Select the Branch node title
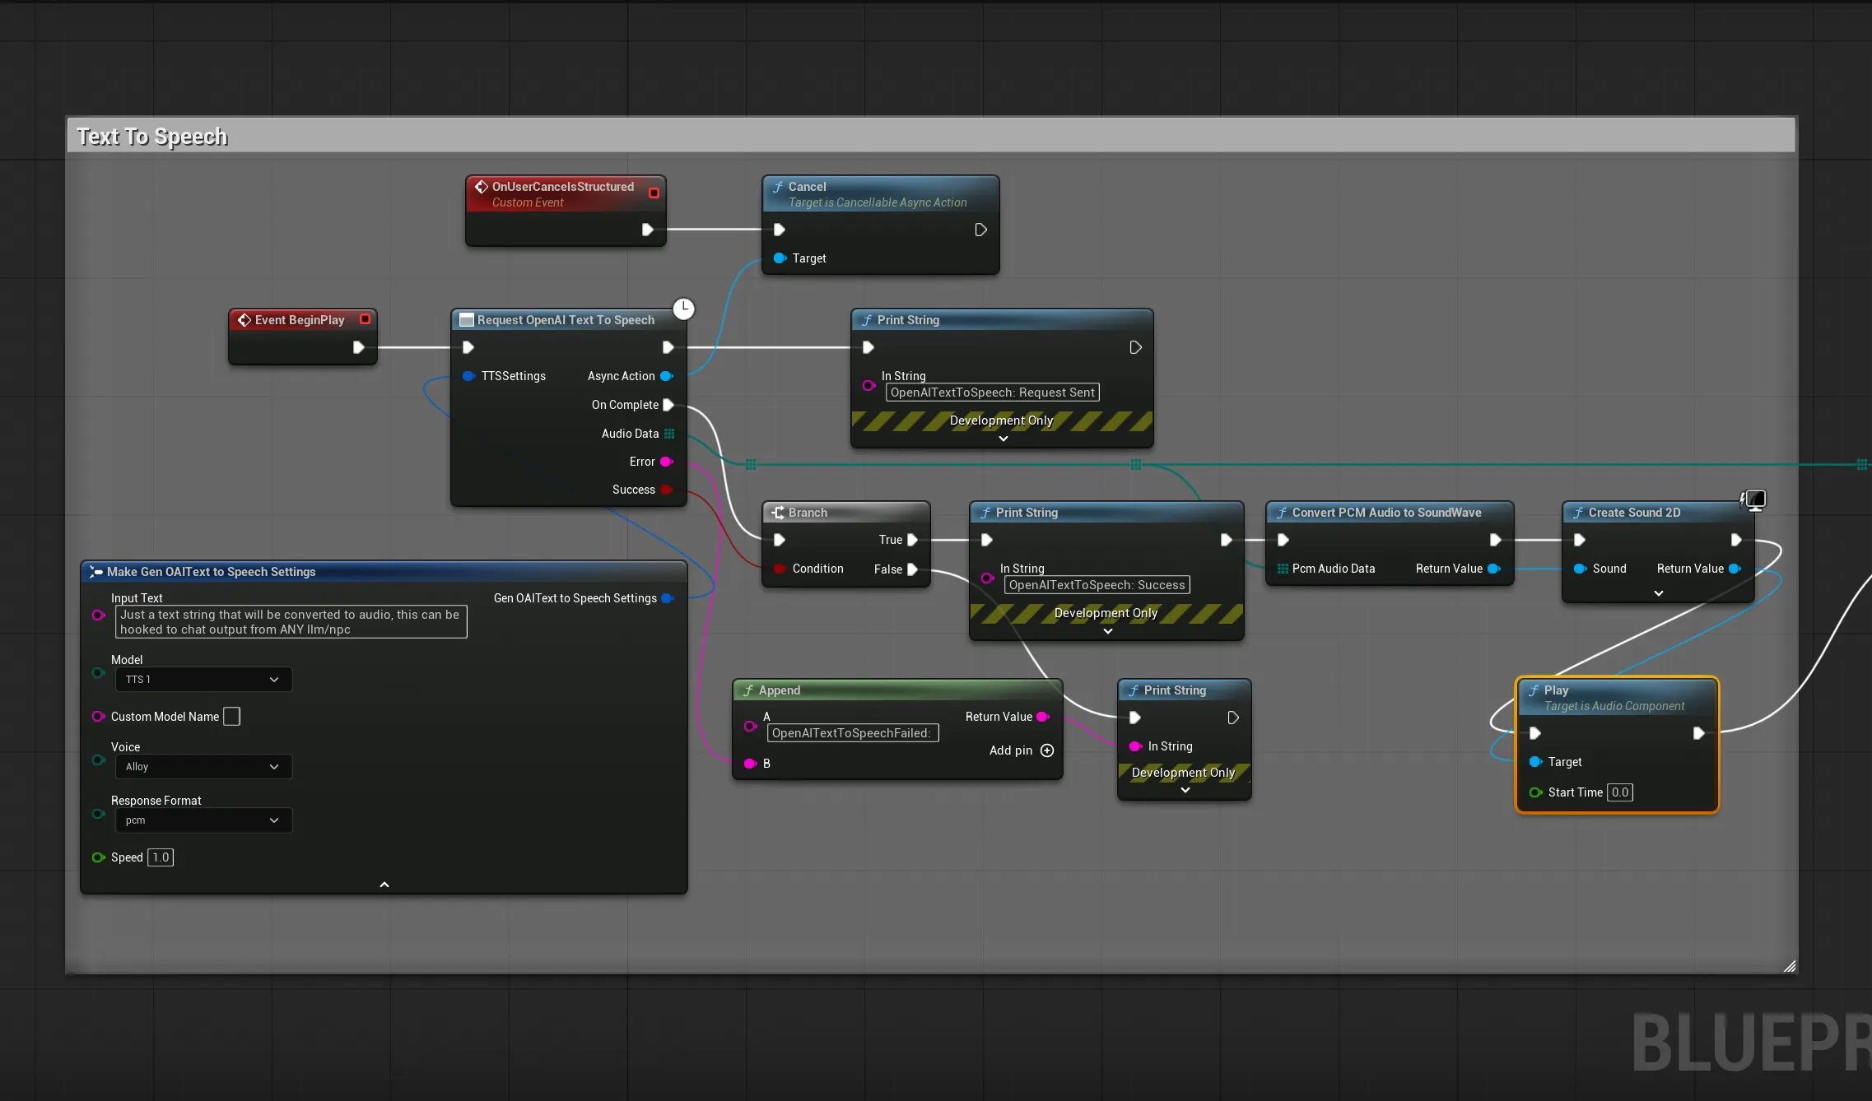 808,513
